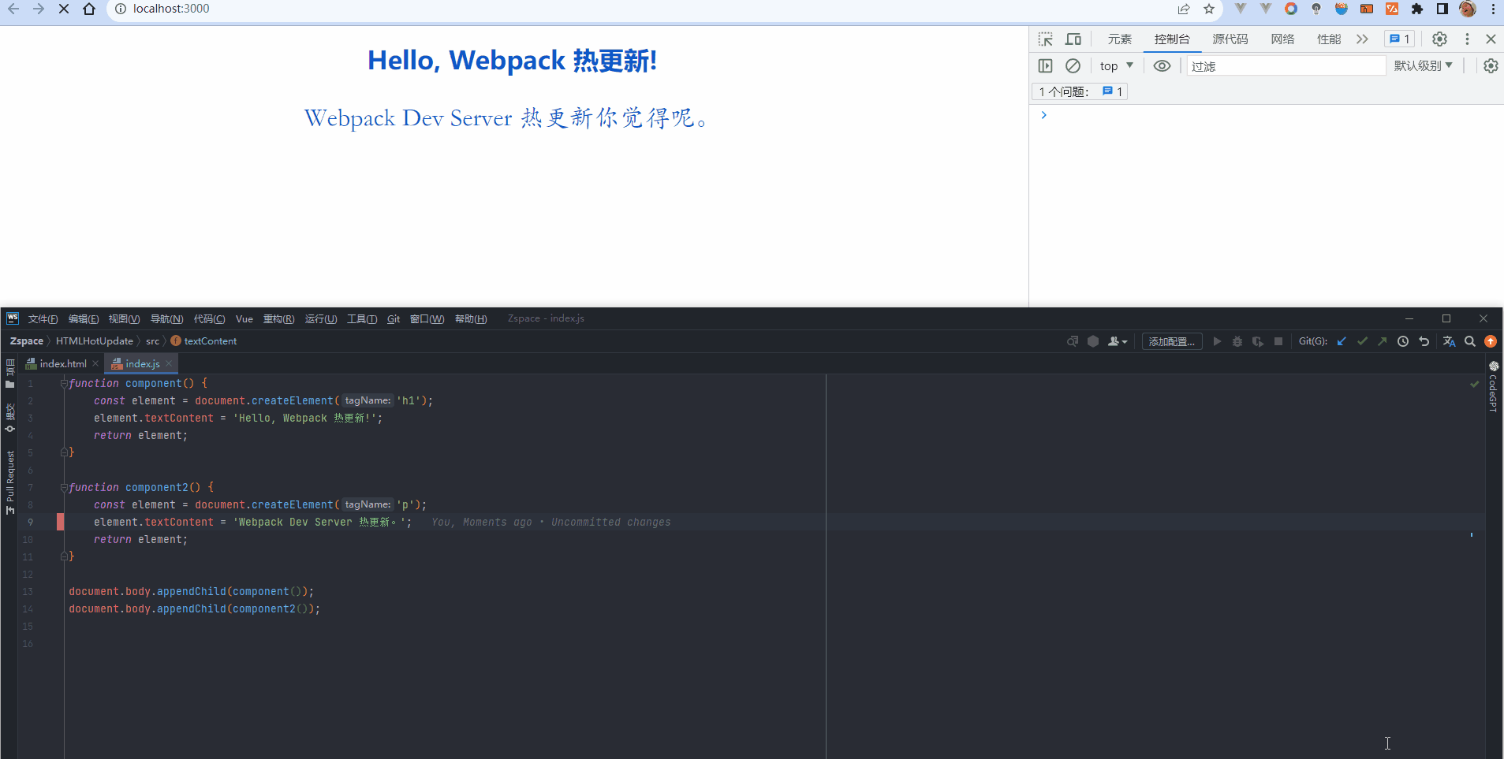Click the console prompt chevron
Viewport: 1504px width, 759px height.
[x=1043, y=115]
